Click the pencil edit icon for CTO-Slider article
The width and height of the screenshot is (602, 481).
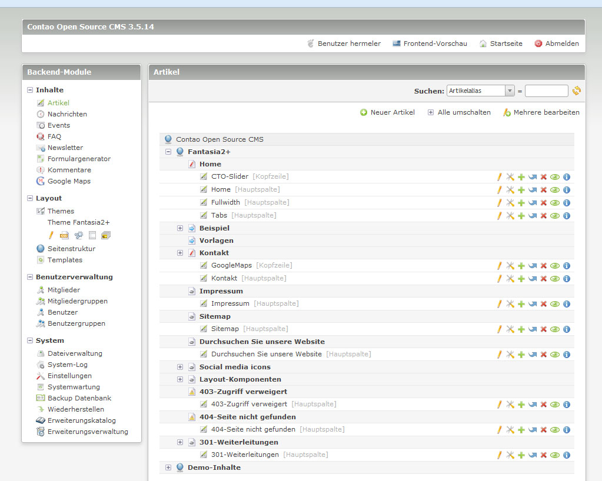click(499, 177)
